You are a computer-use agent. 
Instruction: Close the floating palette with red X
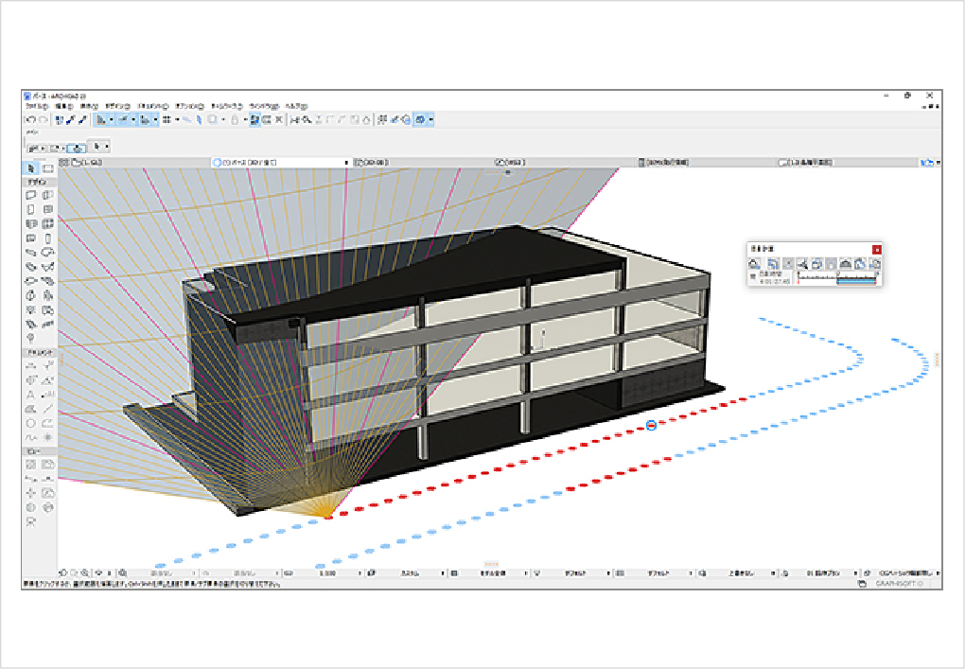(x=877, y=250)
